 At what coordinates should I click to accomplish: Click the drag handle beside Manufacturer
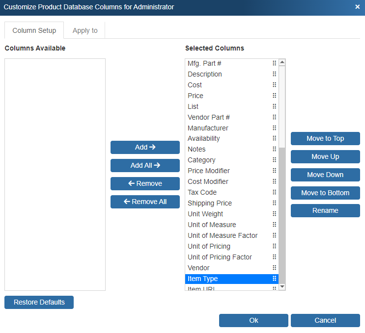point(274,128)
